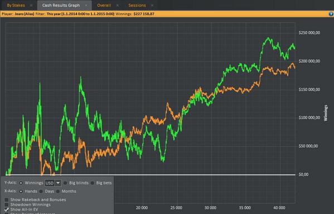Open the USD currency dropdown arrow
Screen dimensions: 334x214
(x=58, y=183)
